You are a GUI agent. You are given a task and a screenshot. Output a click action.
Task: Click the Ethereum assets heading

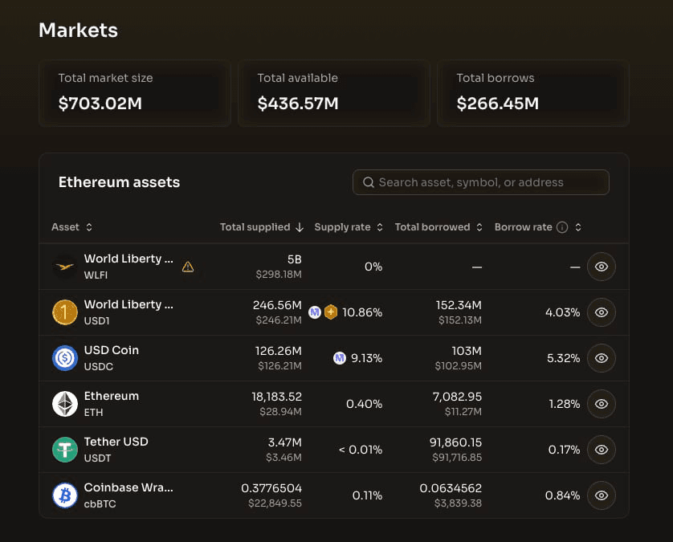click(120, 182)
